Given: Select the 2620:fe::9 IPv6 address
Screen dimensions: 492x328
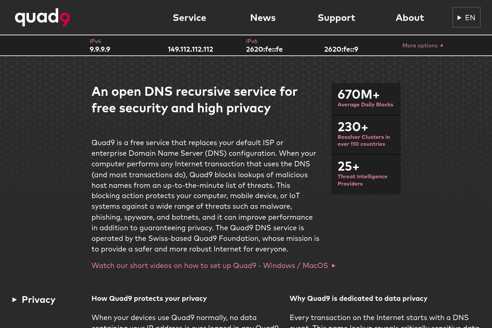Looking at the screenshot, I should coord(341,49).
